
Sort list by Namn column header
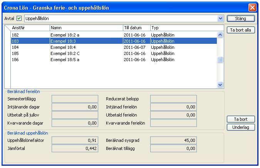click(x=86, y=28)
